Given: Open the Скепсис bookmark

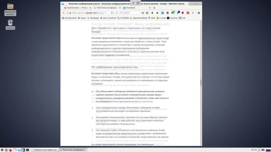Looking at the screenshot, I should tap(172, 18).
